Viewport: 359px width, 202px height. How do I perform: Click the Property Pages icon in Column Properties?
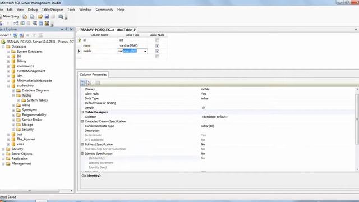tap(98, 83)
